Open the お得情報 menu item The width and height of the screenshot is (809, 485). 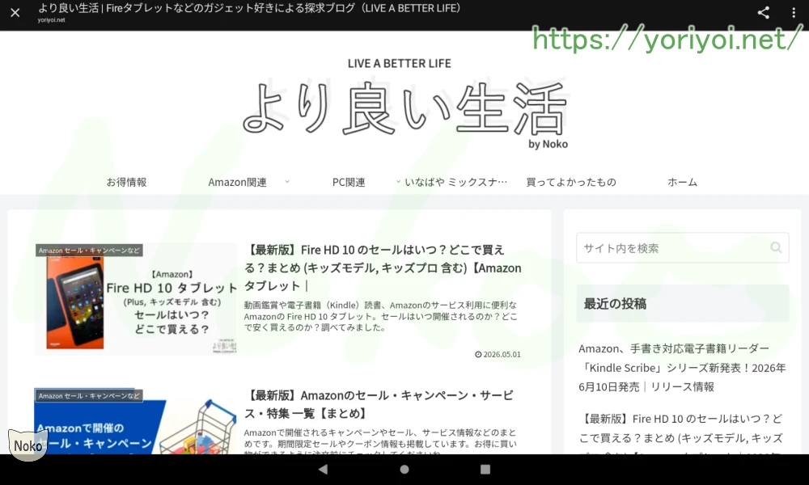(126, 182)
